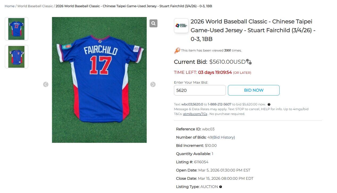
Task: Click the World Baseball Classic logo
Action: point(181,26)
